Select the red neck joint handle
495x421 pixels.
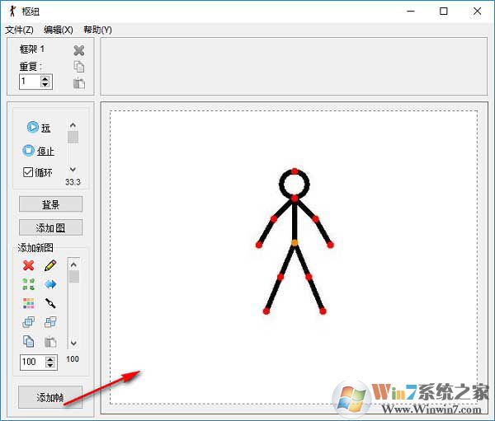pos(295,199)
